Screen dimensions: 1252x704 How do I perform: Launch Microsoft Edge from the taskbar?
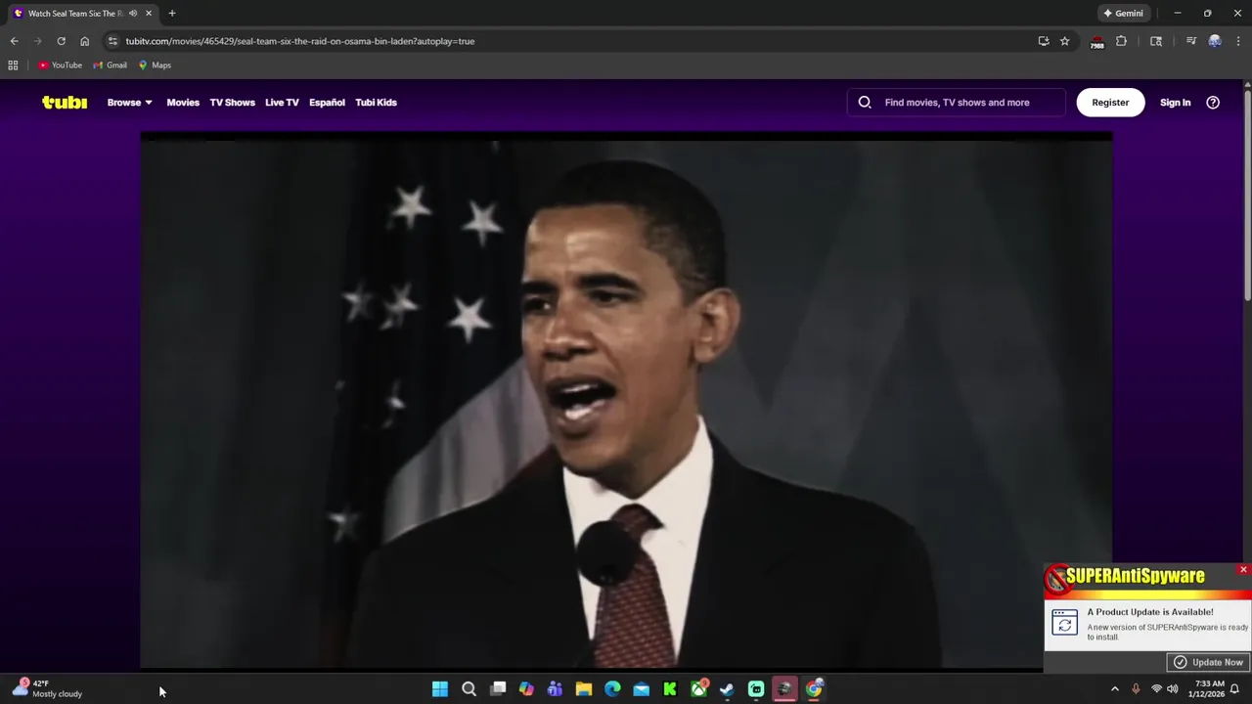(x=612, y=689)
